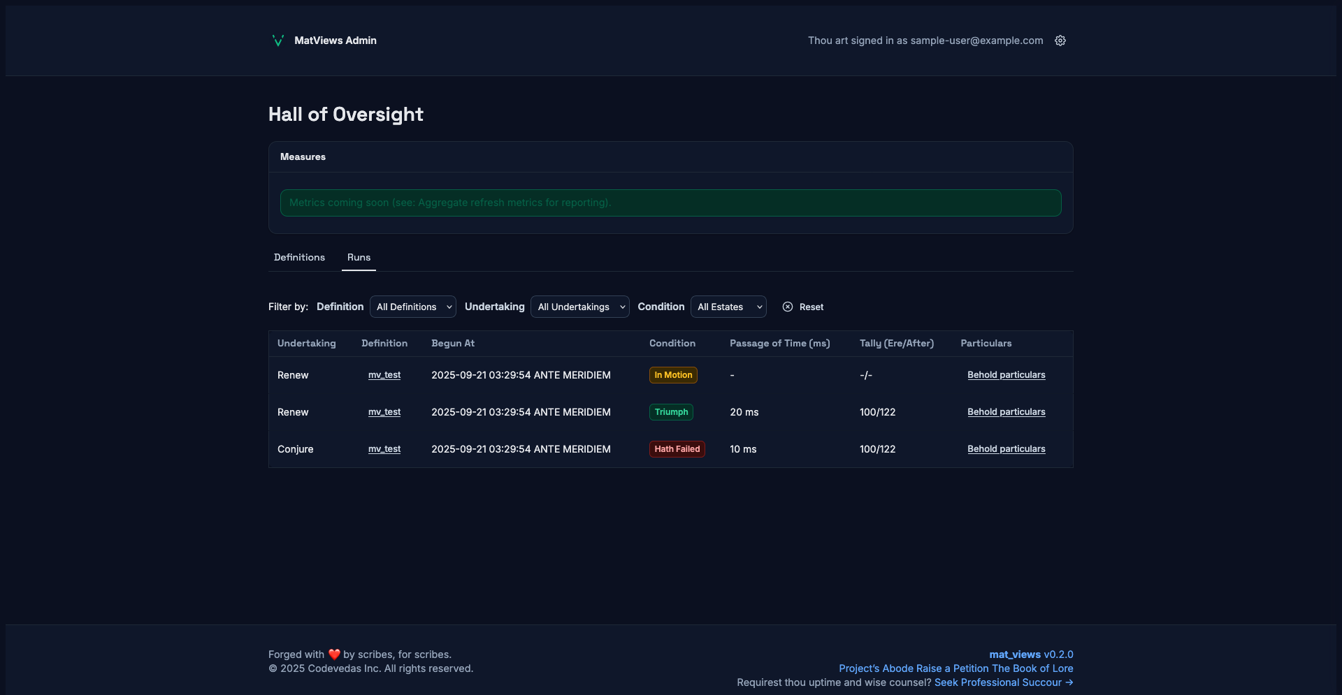Open mv_test link in the In Motion row

coord(384,375)
